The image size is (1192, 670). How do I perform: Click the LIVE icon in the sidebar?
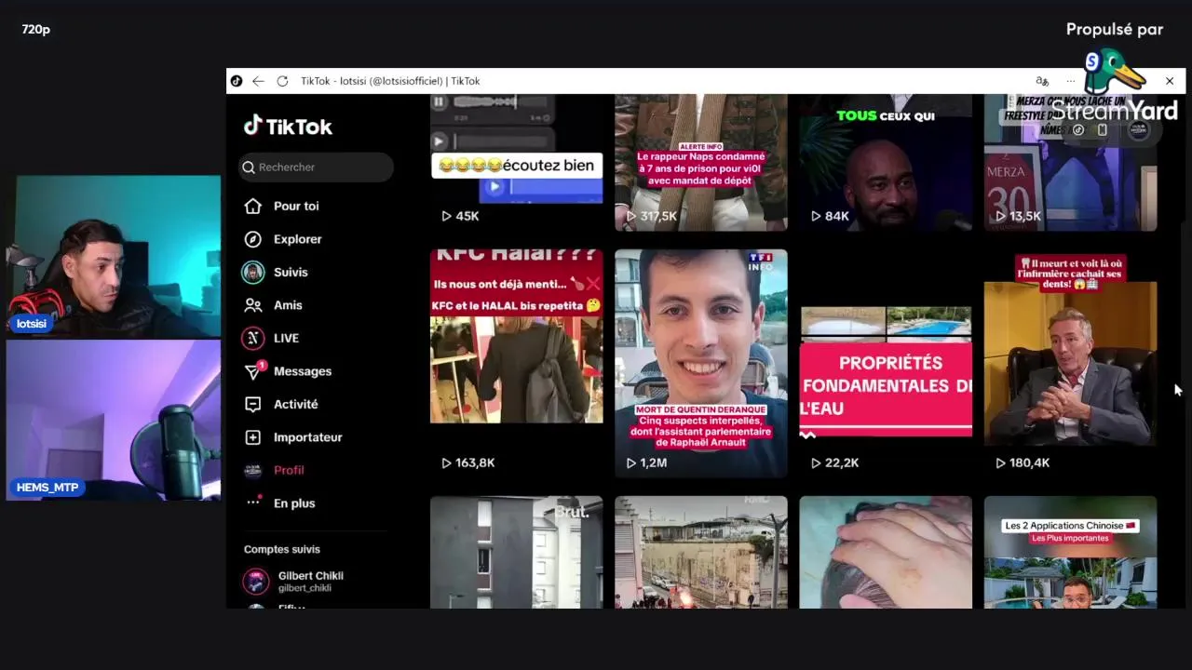pyautogui.click(x=252, y=338)
